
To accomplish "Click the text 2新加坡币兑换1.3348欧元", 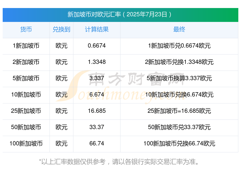I will (179, 62).
